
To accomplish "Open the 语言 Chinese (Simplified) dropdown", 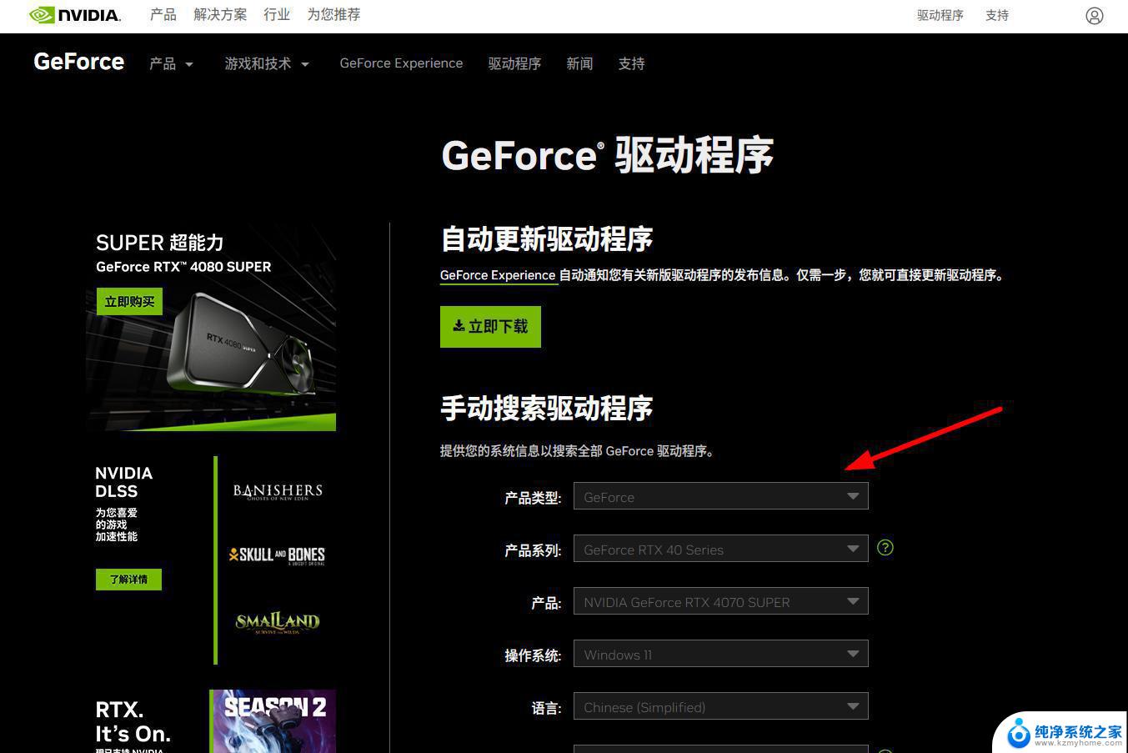I will (x=721, y=706).
